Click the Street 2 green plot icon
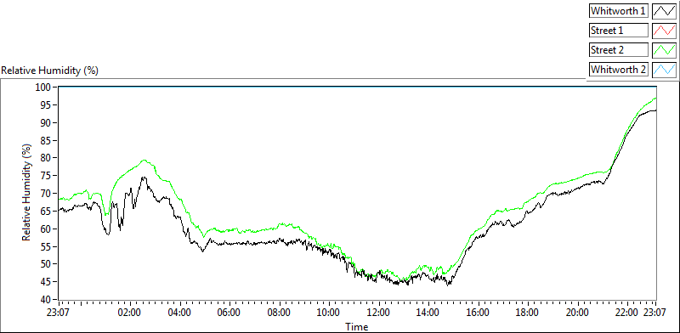 point(664,50)
